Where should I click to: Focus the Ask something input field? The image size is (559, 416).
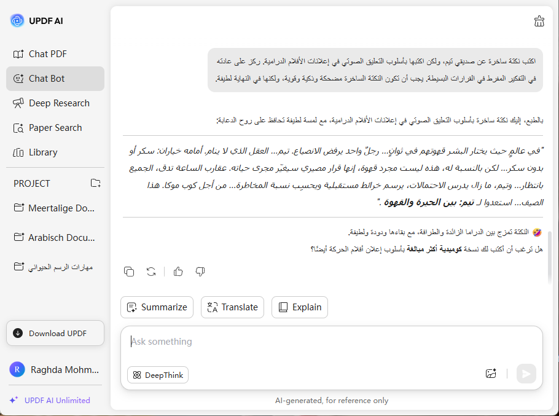[332, 342]
